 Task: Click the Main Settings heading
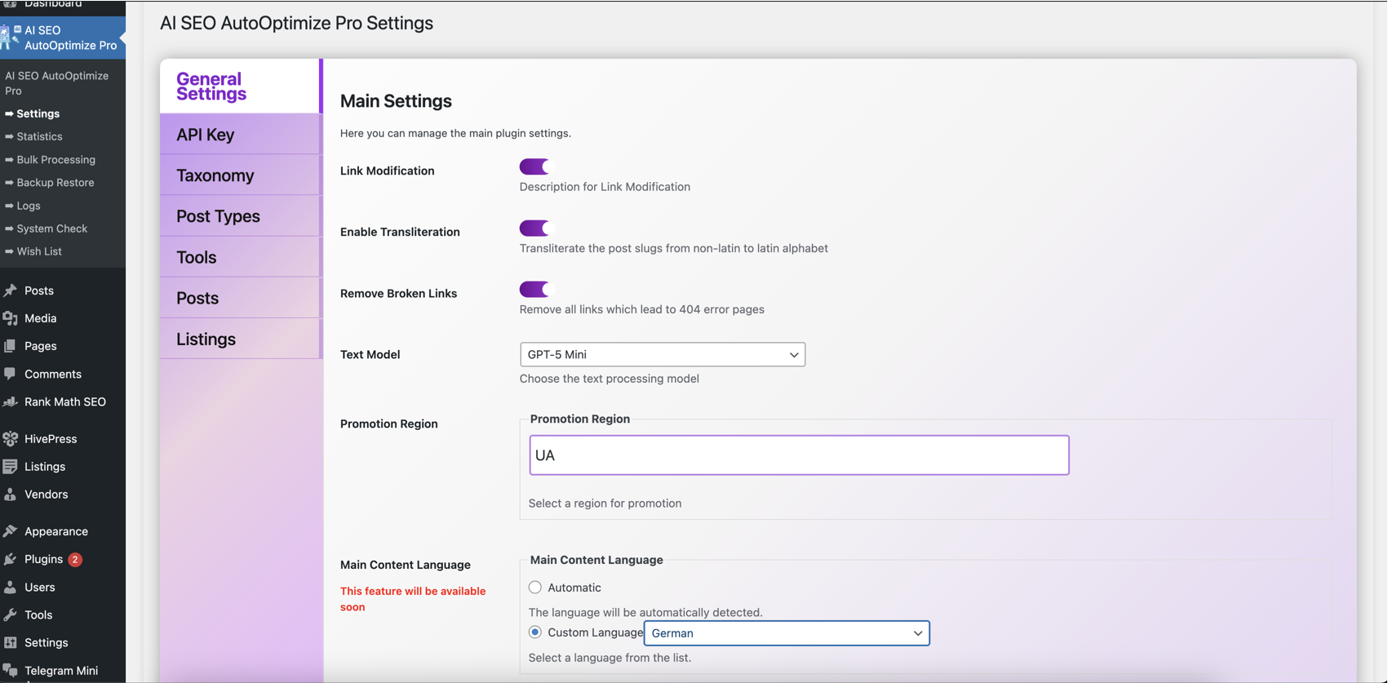tap(396, 101)
